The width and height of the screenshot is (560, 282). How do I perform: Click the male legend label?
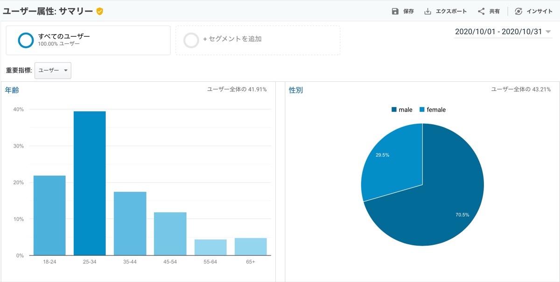point(406,110)
